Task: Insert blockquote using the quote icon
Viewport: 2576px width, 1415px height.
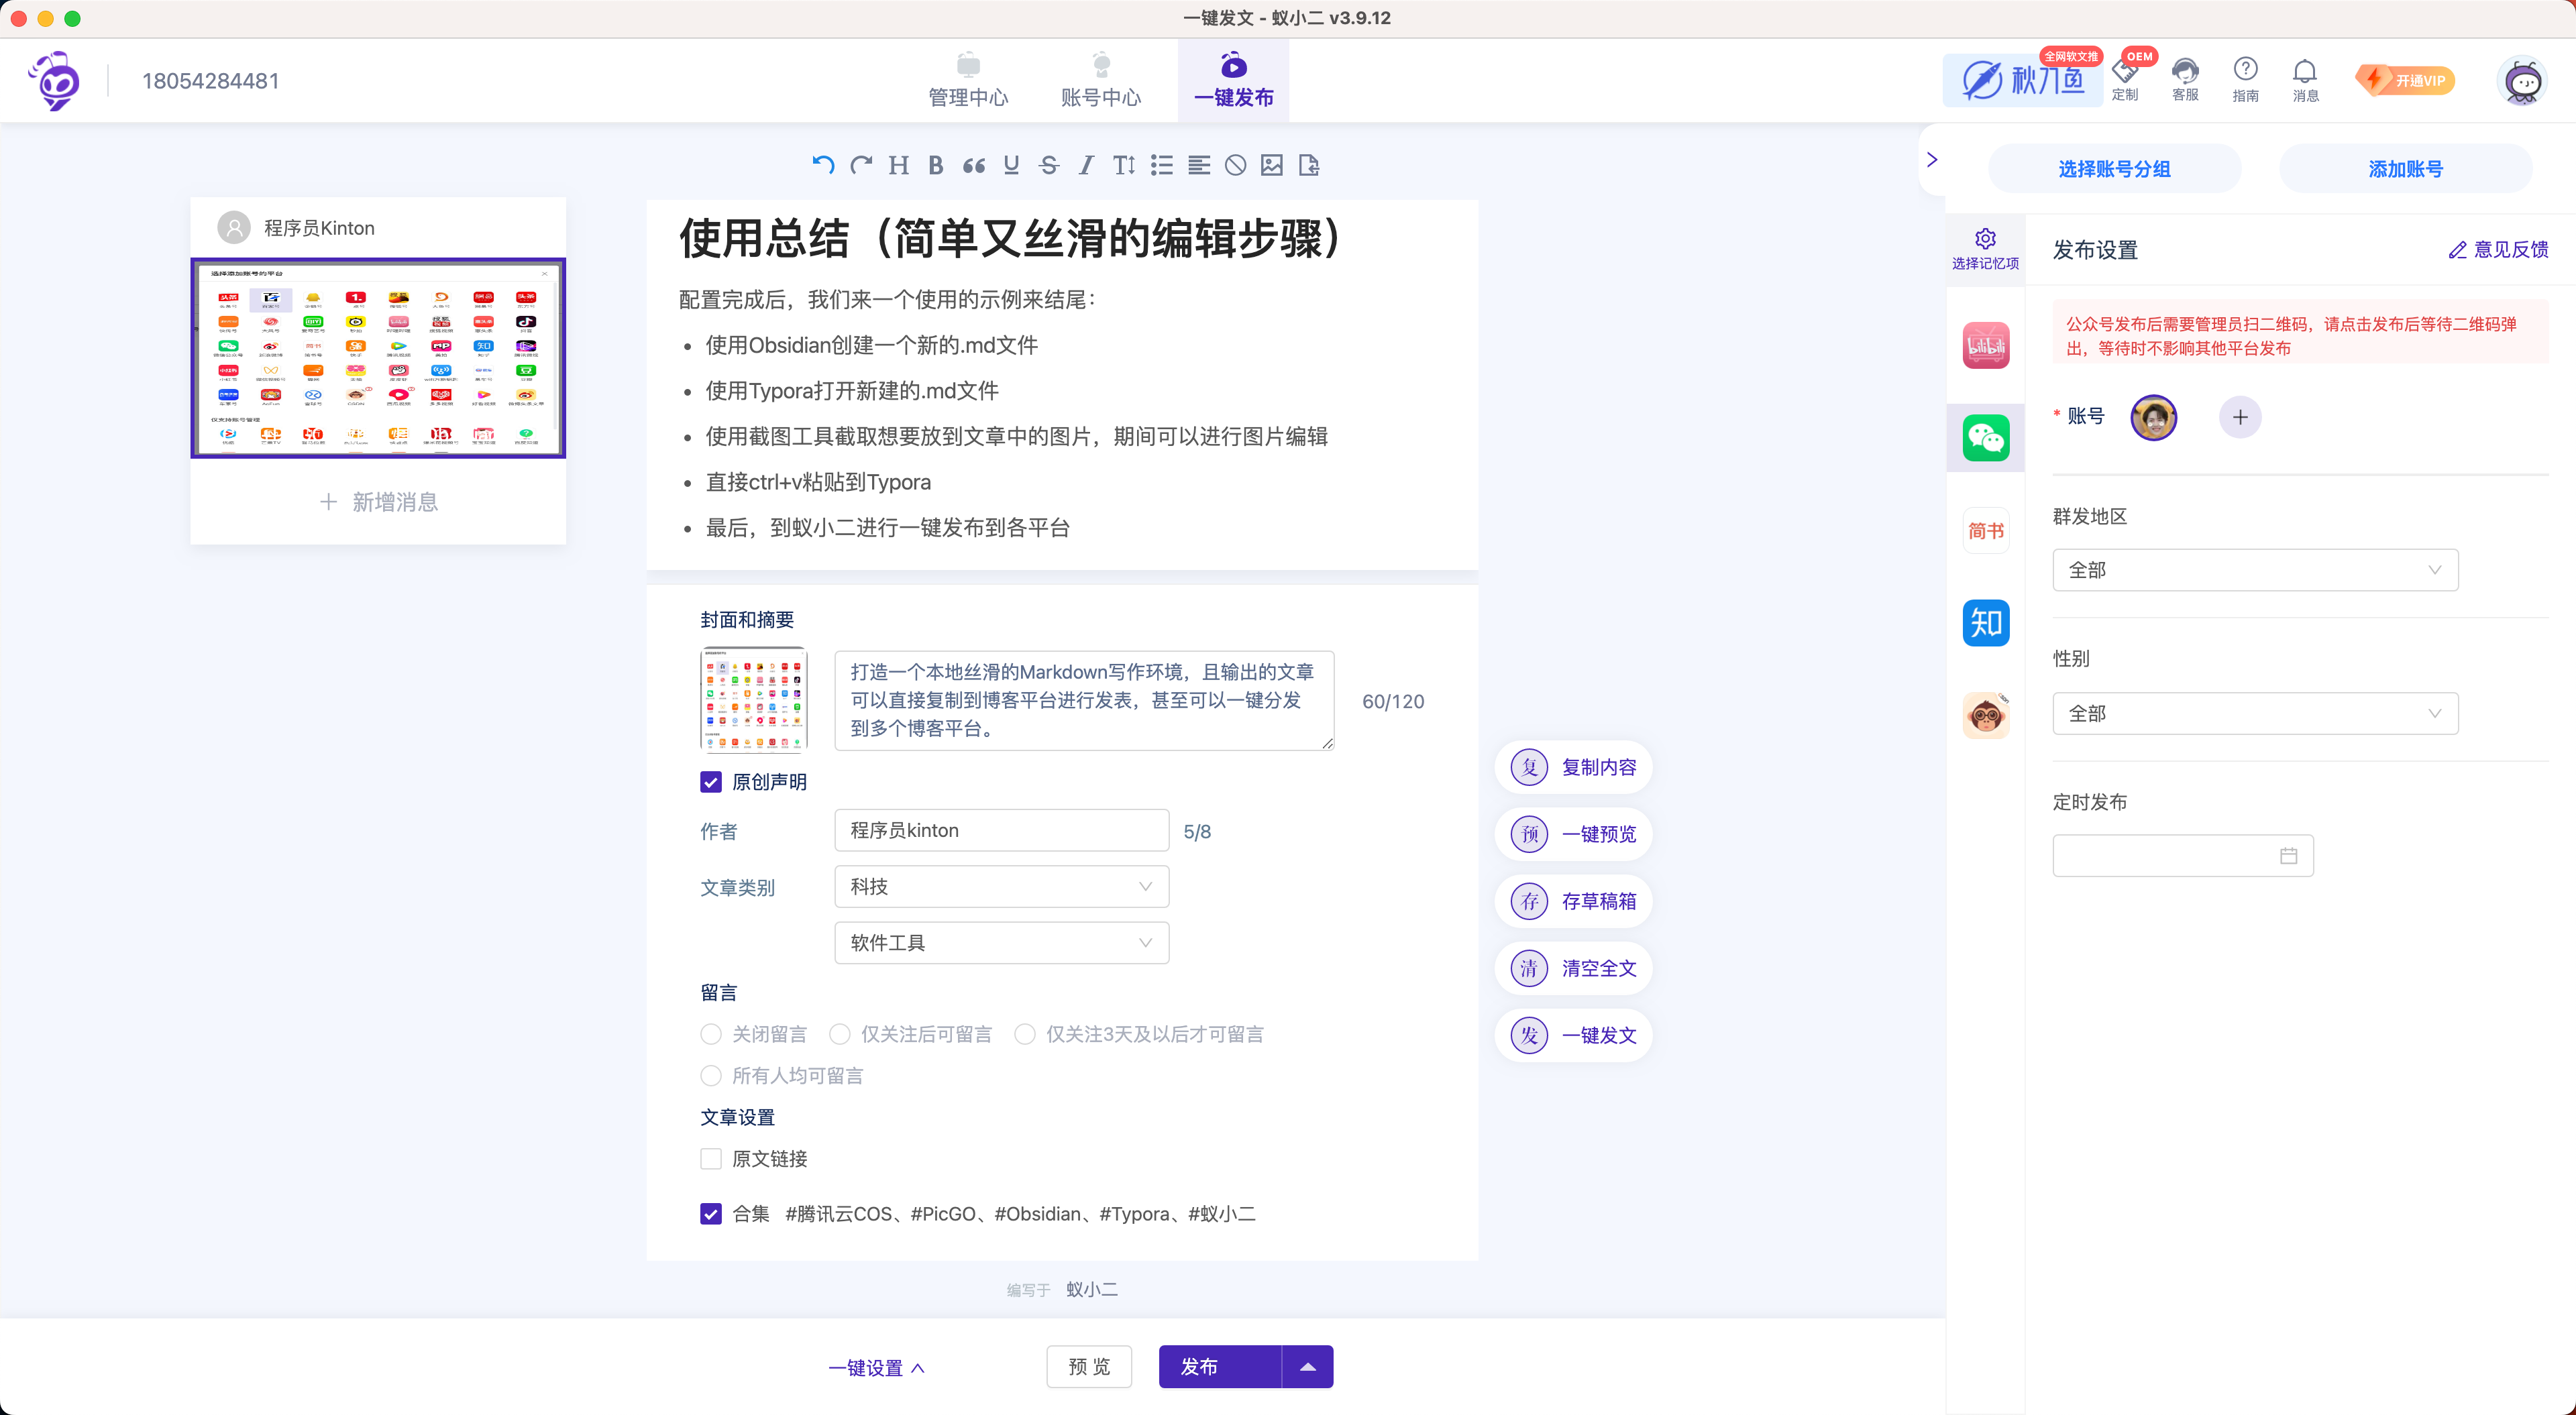Action: [x=973, y=165]
